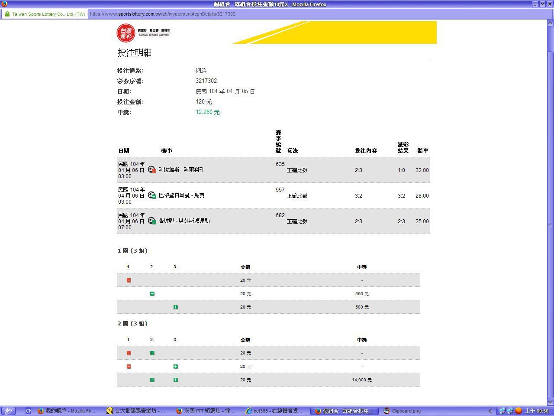Click green plus icon in 500 元 row
The image size is (554, 416).
175,307
